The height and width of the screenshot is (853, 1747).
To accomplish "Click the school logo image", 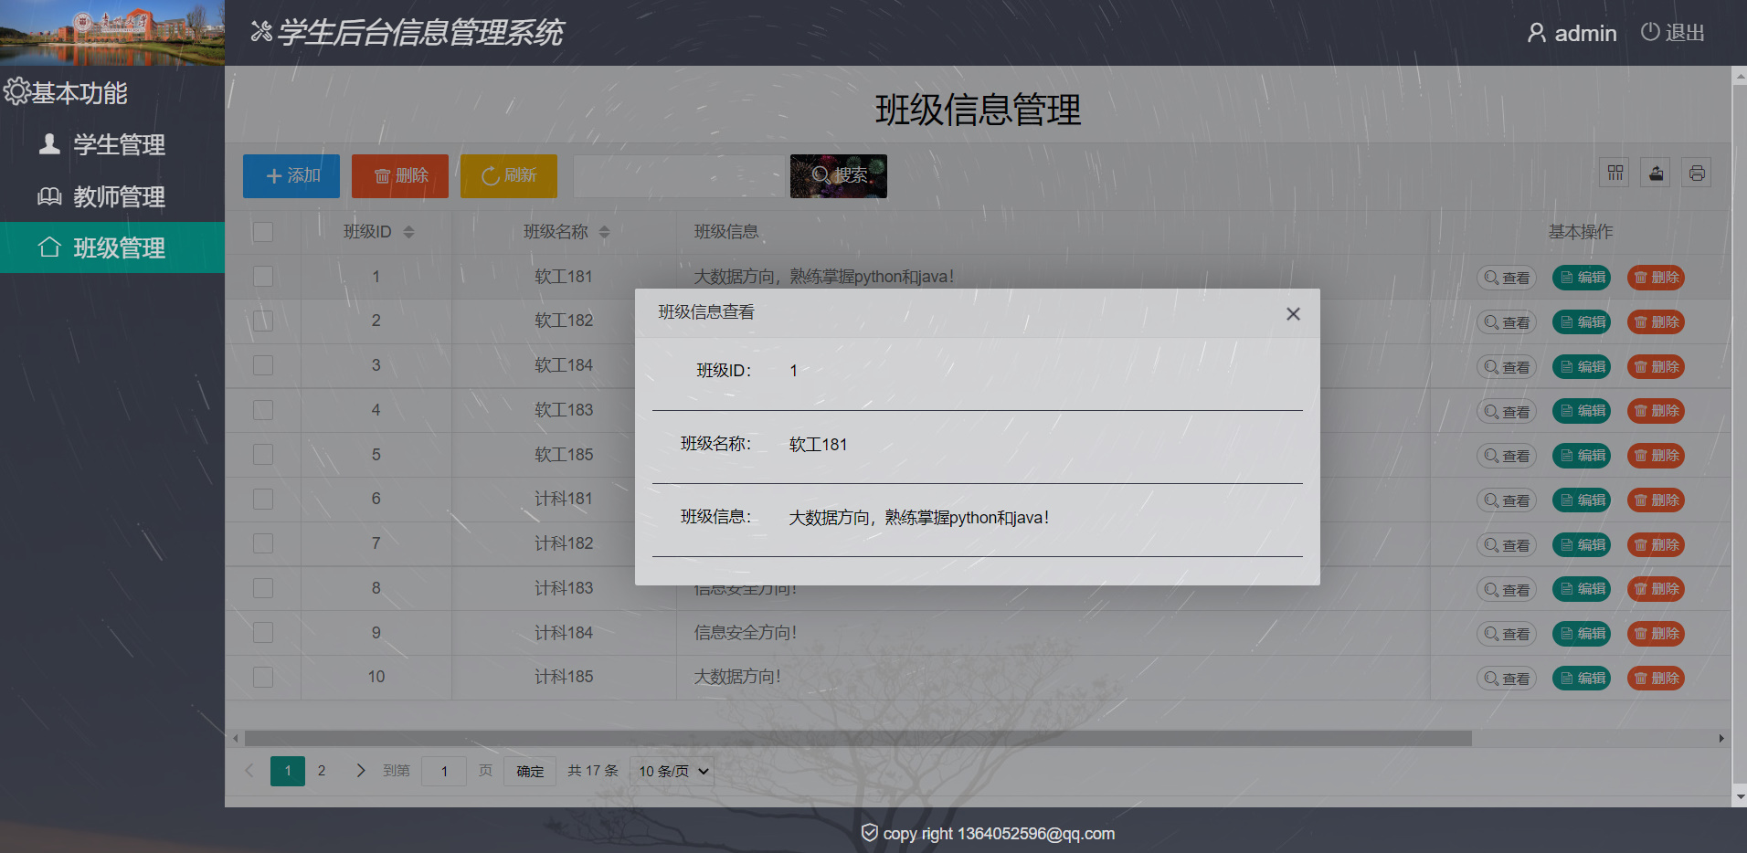I will 112,33.
